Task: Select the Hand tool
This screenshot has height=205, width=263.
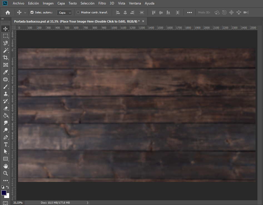Action: 5,166
